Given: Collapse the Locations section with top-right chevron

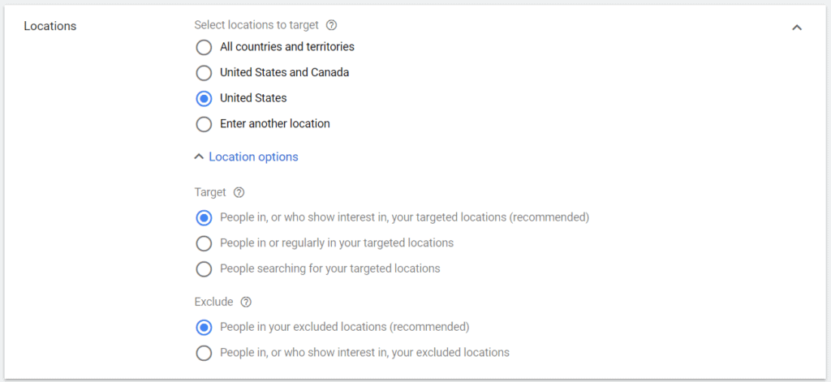Looking at the screenshot, I should (x=797, y=28).
